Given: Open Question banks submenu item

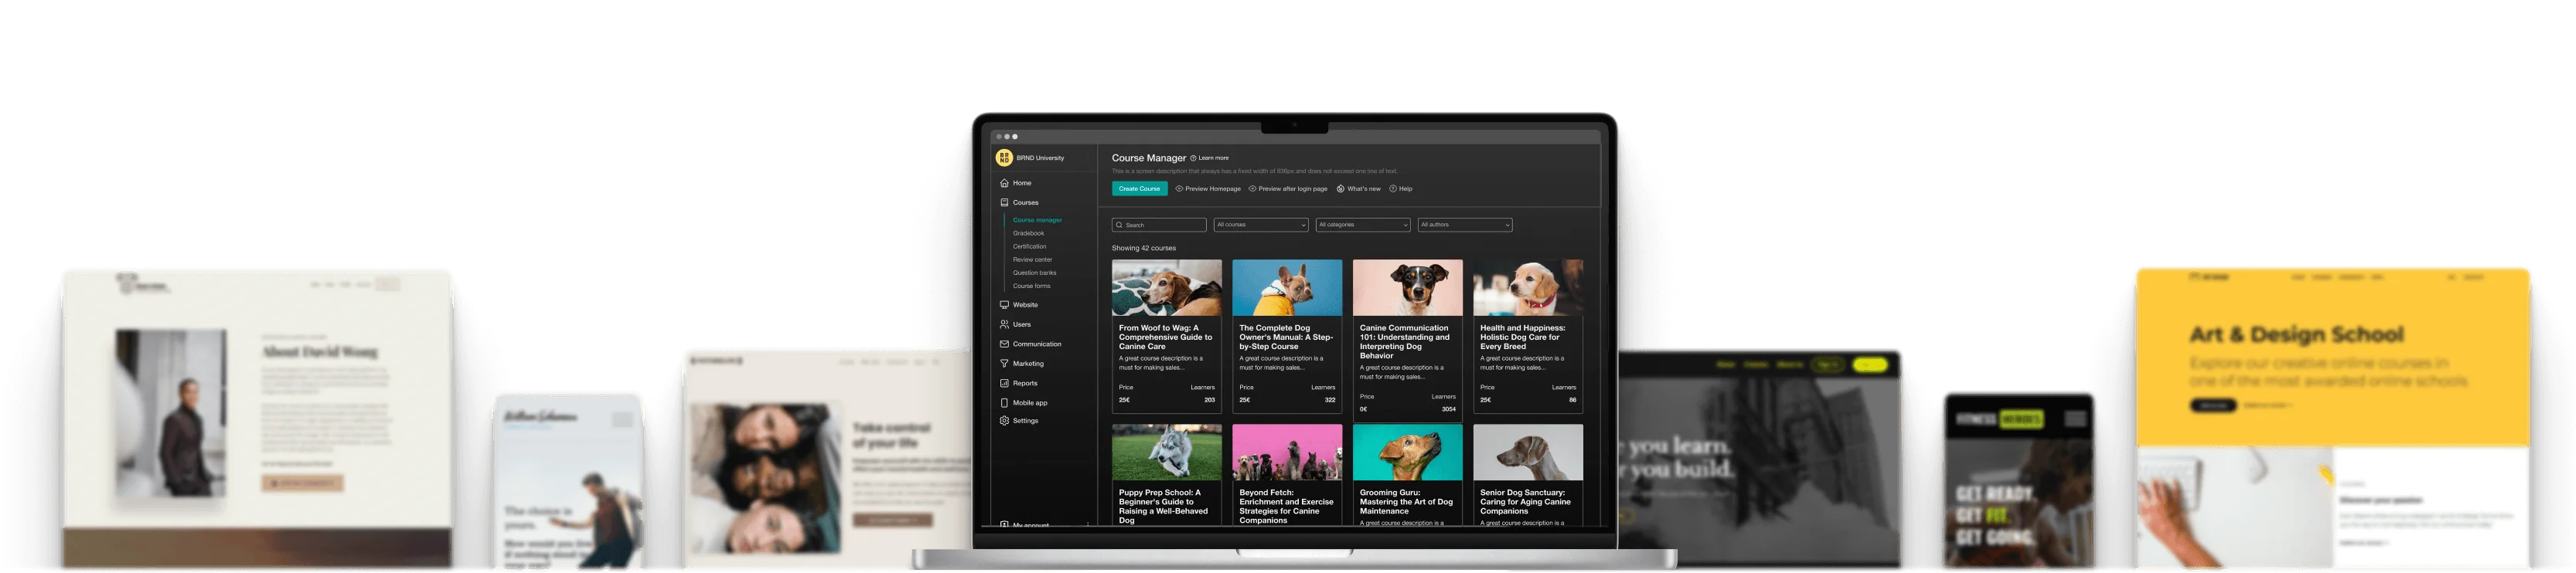Looking at the screenshot, I should pyautogui.click(x=1034, y=273).
